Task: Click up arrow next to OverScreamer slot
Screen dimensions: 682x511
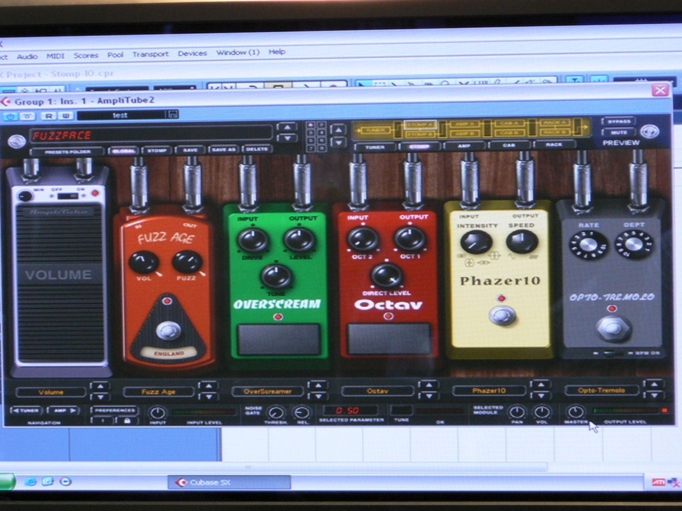Action: tap(318, 385)
